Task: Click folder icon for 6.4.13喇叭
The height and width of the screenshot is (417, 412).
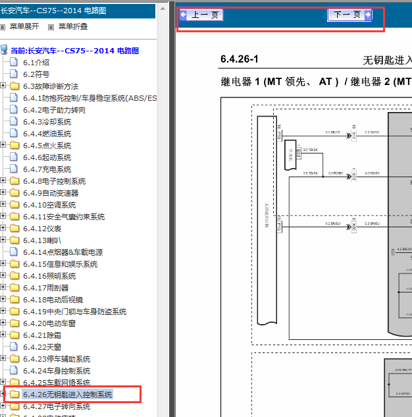Action: (14, 240)
